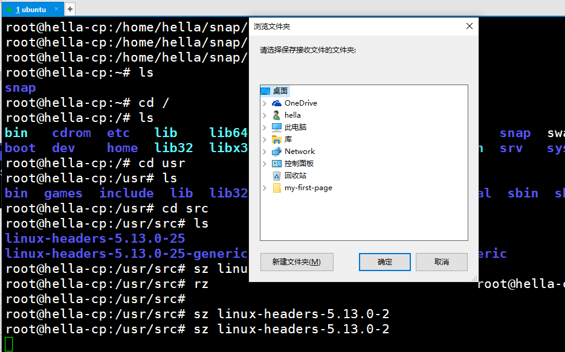Click the 'cd usr' command line
Screen dimensions: 565x352
click(x=95, y=163)
